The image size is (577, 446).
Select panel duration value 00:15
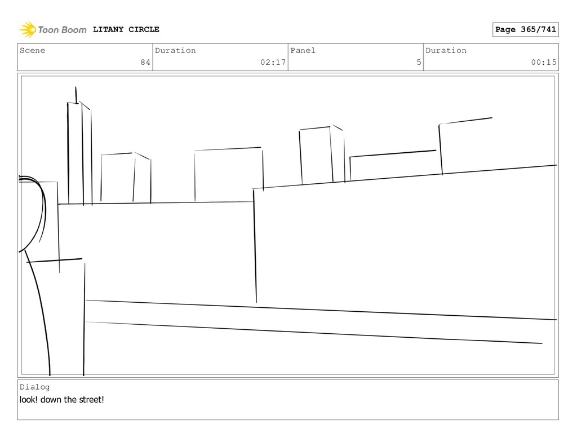coord(544,62)
